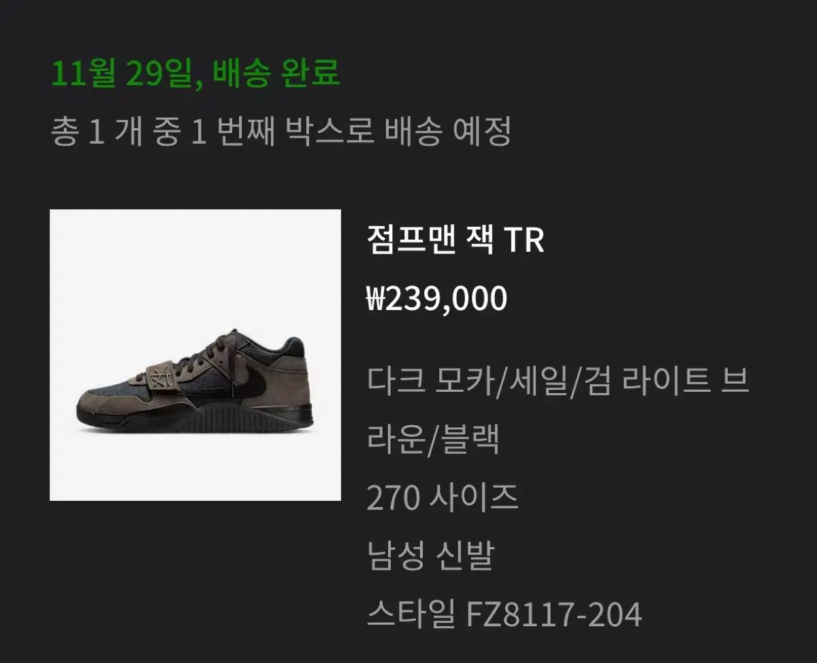Viewport: 817px width, 663px height.
Task: Select the green 배송 완료 status text
Action: pyautogui.click(x=276, y=74)
